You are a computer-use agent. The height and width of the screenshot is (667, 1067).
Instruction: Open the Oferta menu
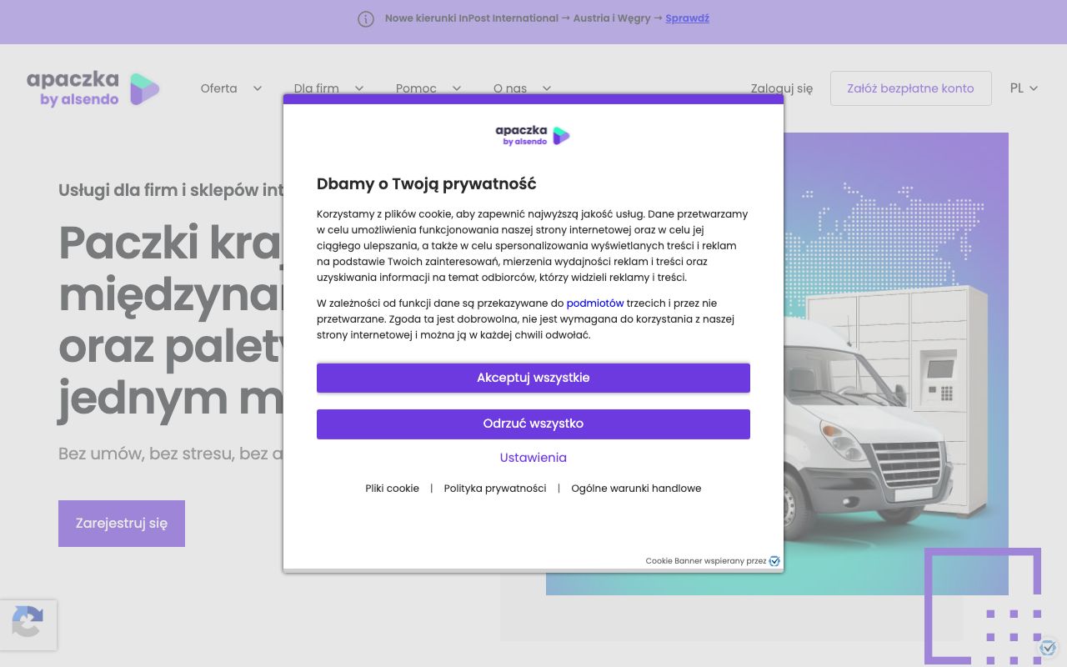click(x=218, y=88)
